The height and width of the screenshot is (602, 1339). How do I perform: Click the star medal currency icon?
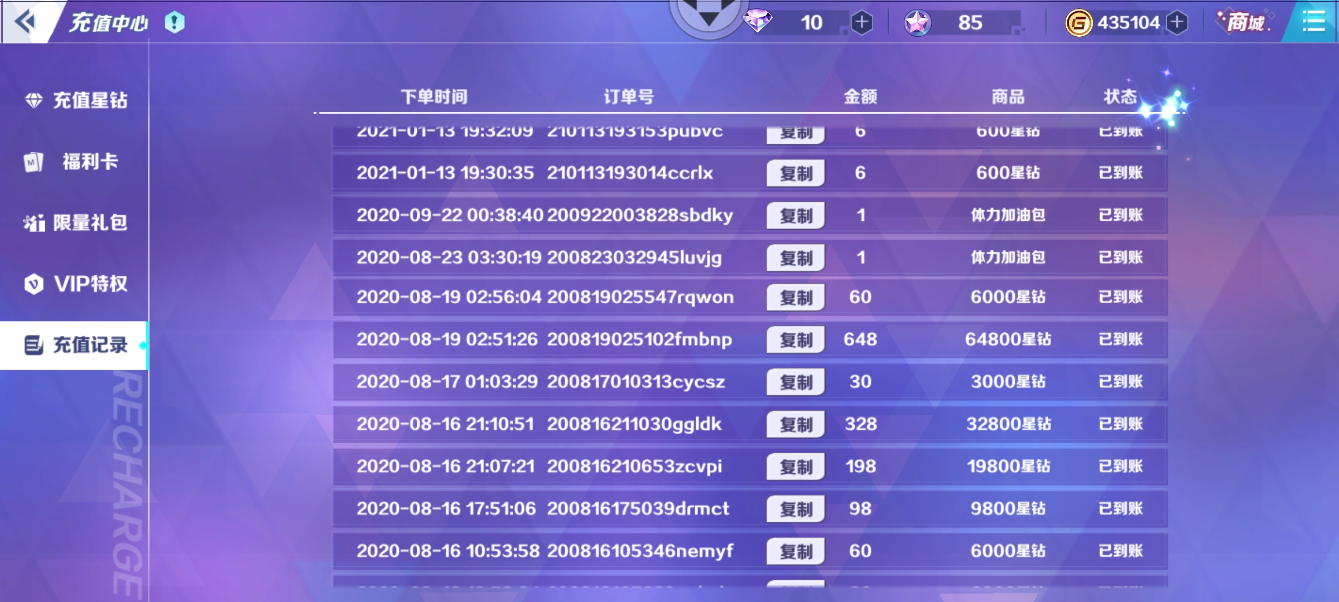(x=918, y=22)
